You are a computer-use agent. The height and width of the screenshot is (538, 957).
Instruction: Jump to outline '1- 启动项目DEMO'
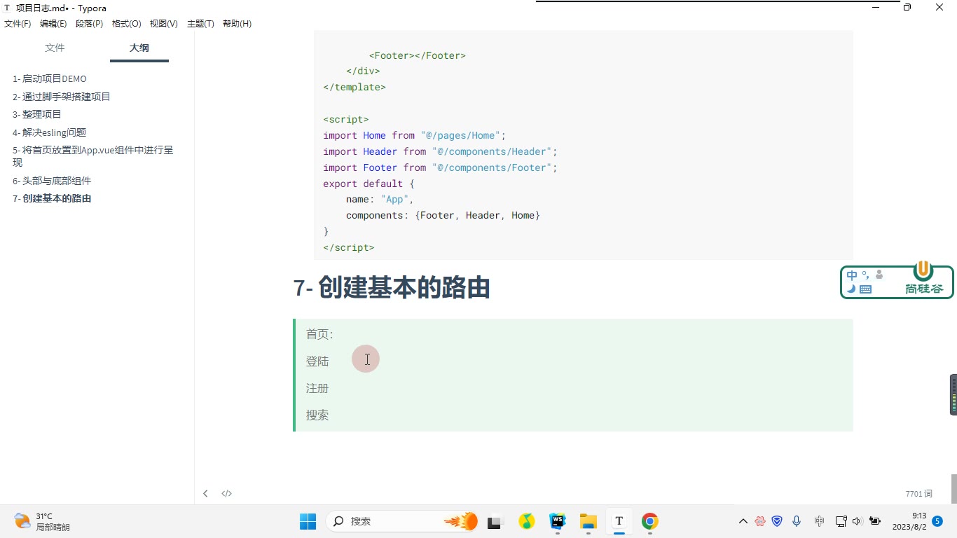pyautogui.click(x=50, y=78)
